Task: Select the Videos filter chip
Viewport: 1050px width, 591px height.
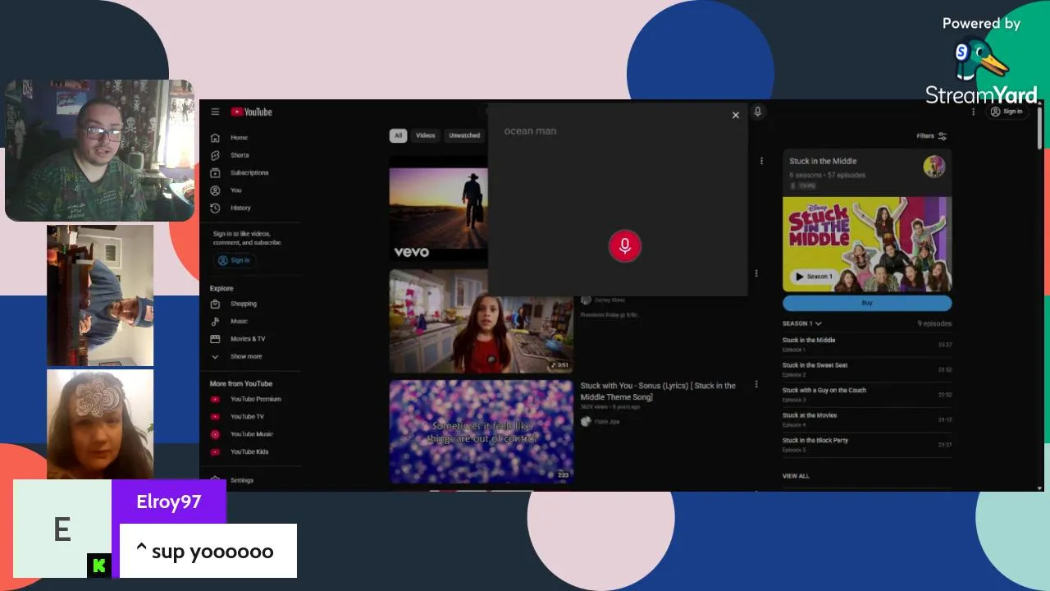Action: tap(425, 135)
